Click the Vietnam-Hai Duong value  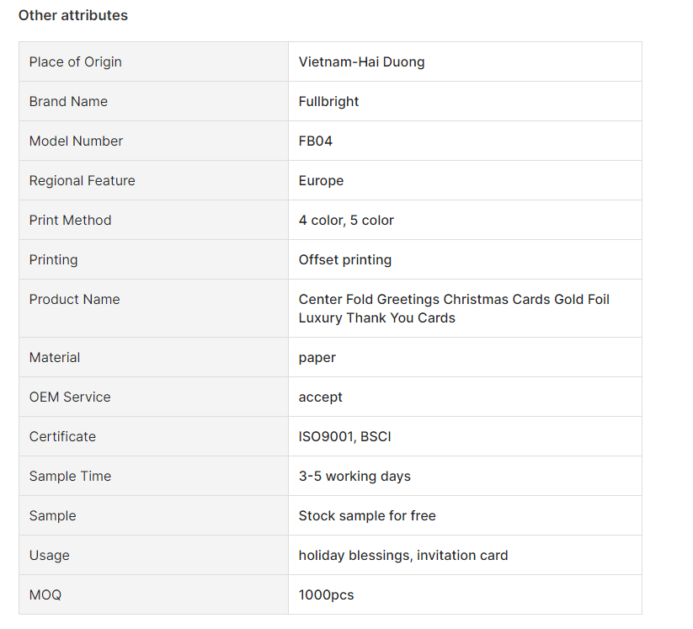point(361,61)
